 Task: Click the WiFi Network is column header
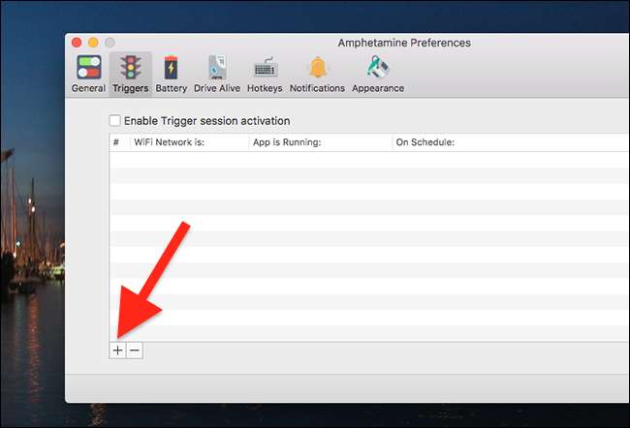189,142
